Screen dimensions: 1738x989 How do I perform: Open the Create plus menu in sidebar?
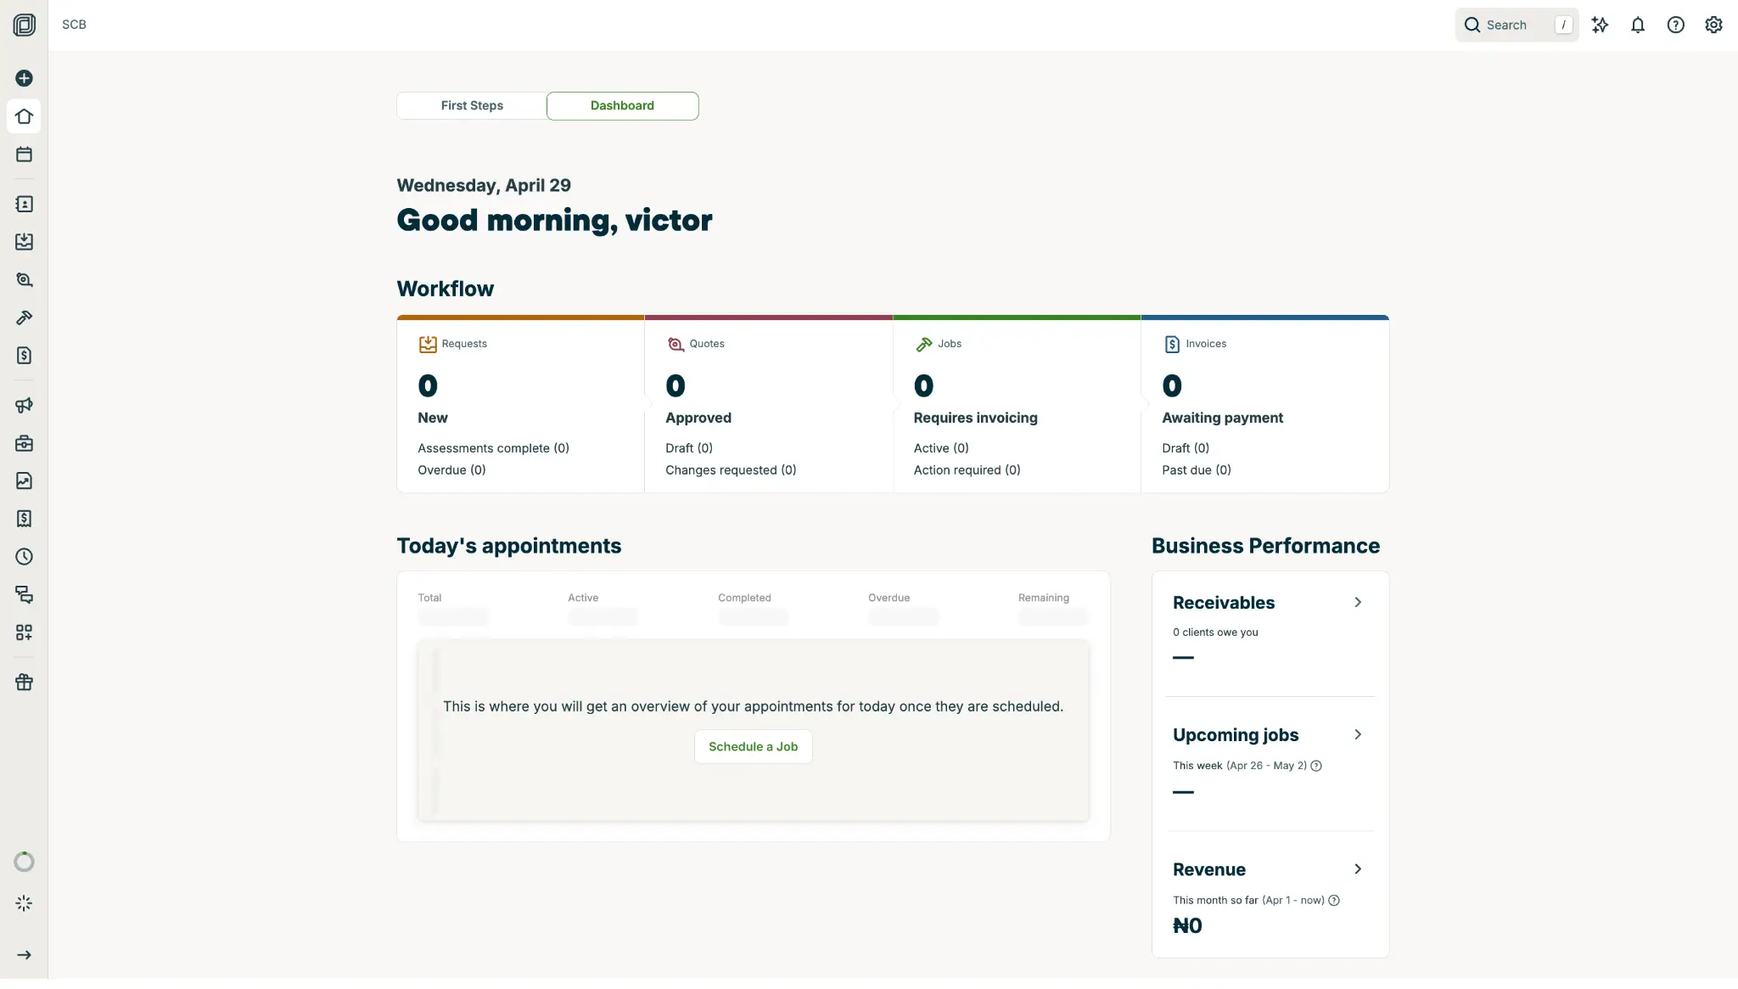[x=24, y=78]
